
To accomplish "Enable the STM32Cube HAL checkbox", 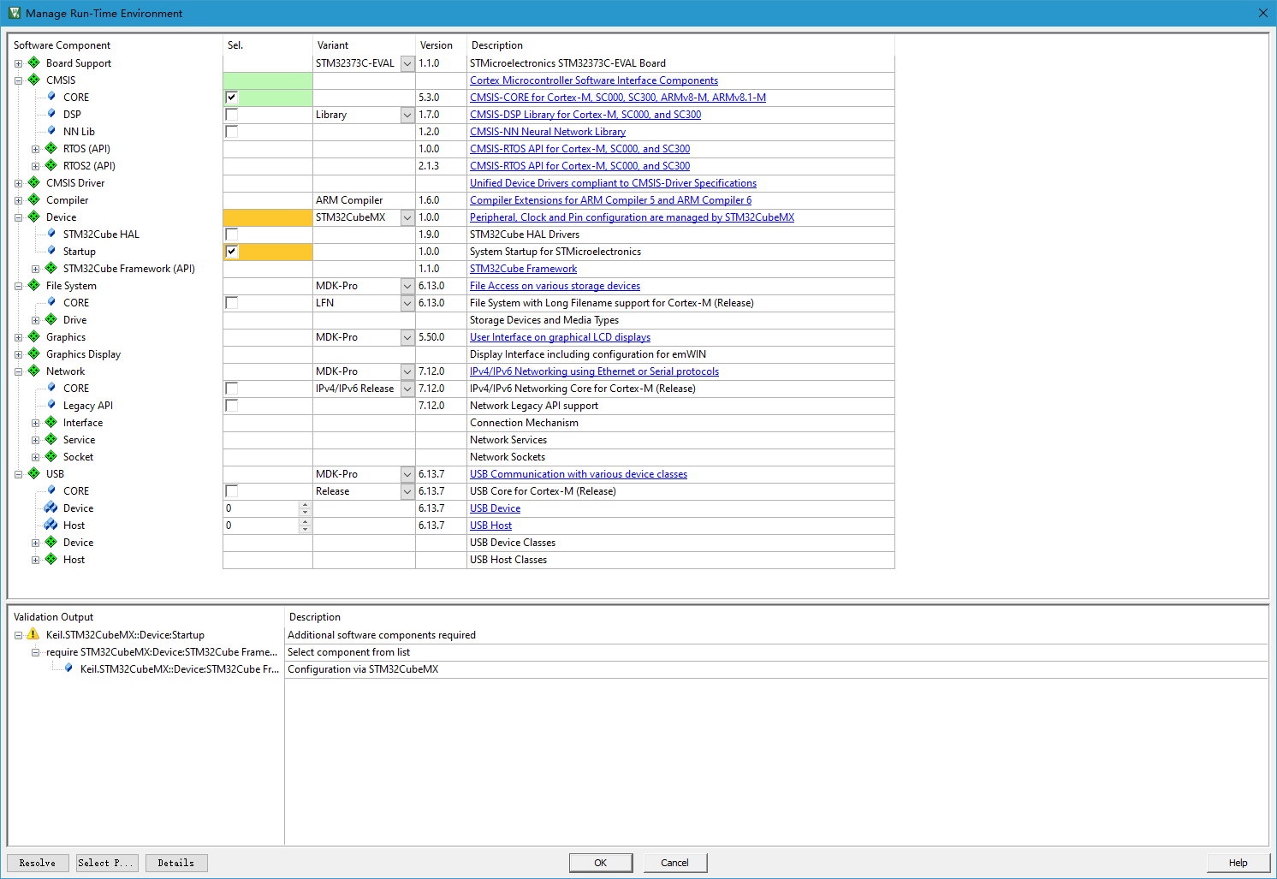I will point(231,235).
